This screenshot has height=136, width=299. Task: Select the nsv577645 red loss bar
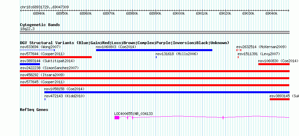click(x=155, y=85)
